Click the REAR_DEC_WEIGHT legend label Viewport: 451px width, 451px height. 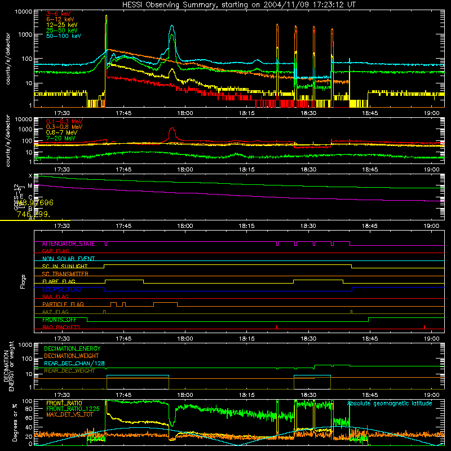(69, 371)
